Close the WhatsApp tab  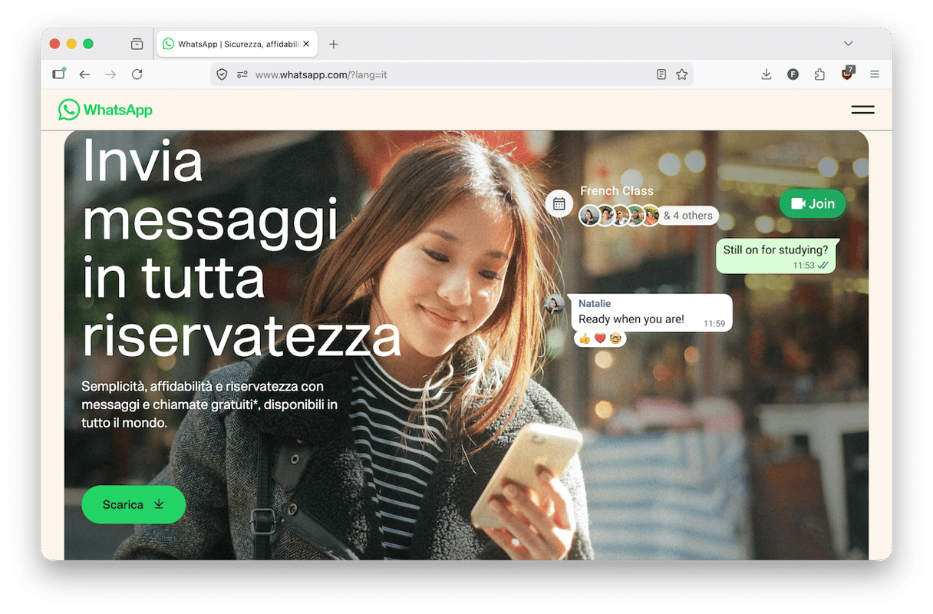pos(306,45)
